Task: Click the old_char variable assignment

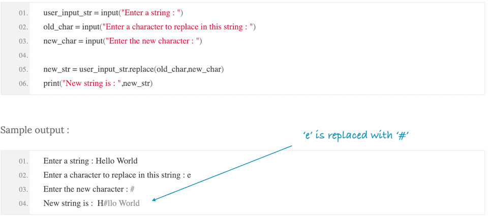Action: [x=58, y=27]
